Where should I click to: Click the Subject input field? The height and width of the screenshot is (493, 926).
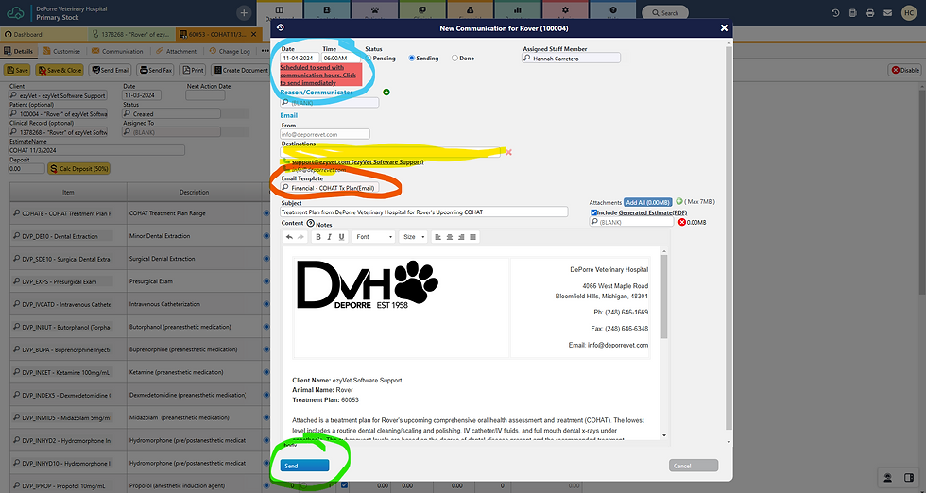pyautogui.click(x=424, y=212)
